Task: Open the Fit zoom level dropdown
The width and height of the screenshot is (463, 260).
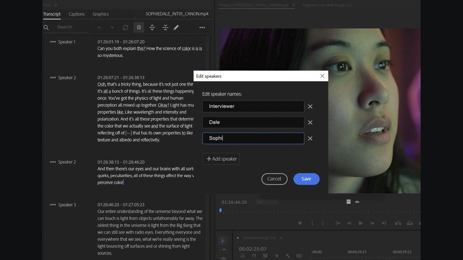Action: (x=266, y=202)
